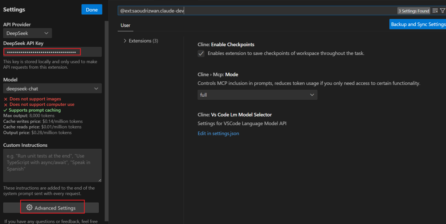
Task: Click 'Cache reads price' line
Action: (43, 127)
